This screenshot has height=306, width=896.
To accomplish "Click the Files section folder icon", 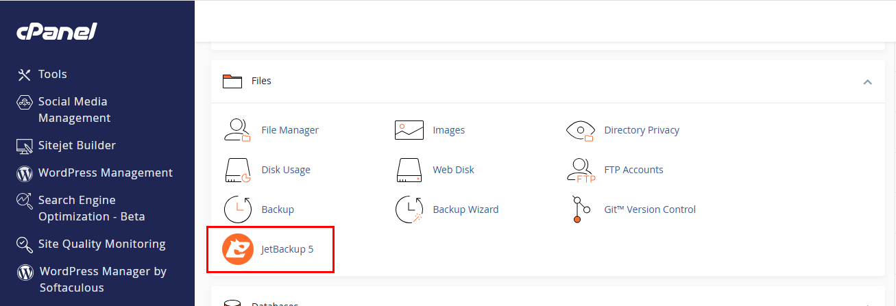I will coord(233,81).
